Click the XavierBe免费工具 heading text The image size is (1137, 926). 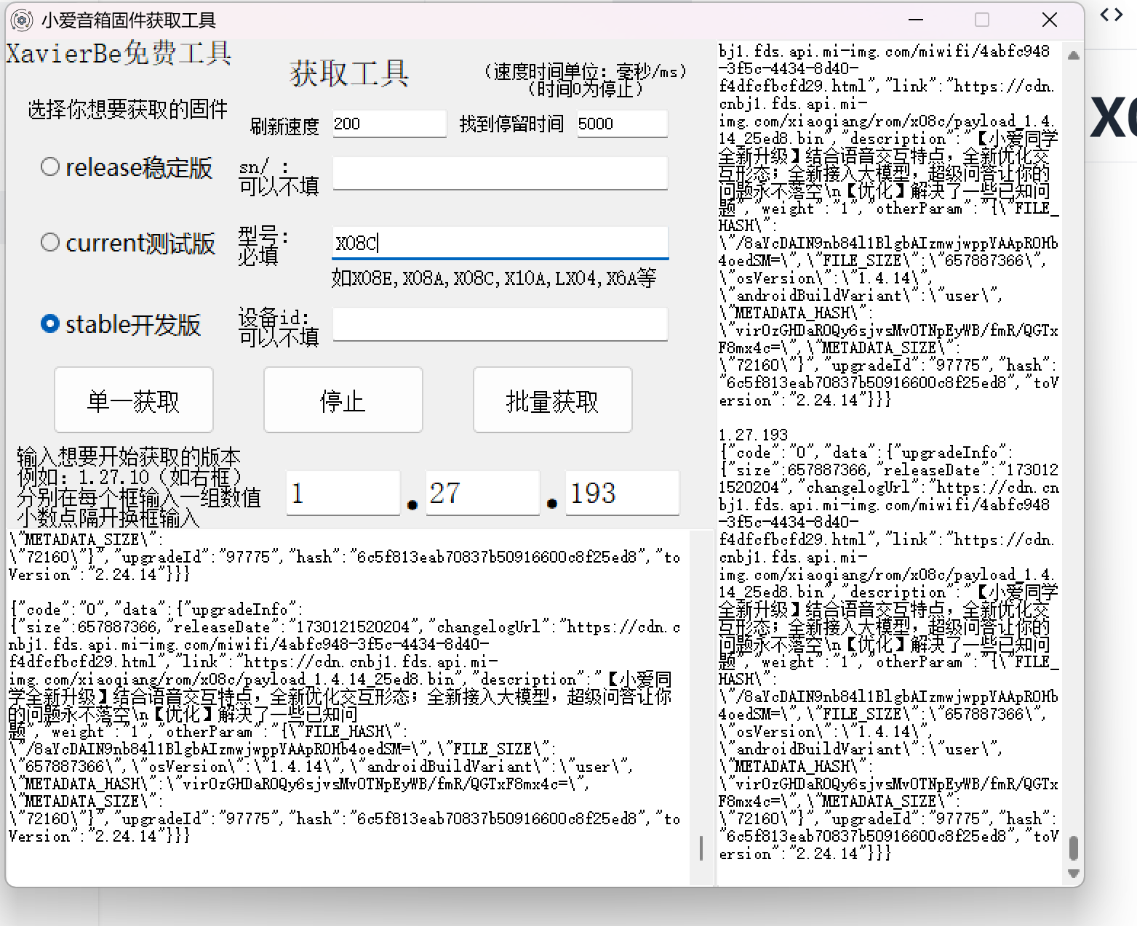point(119,54)
